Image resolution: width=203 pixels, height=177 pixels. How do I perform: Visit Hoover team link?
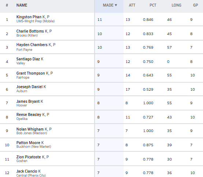click(22, 105)
